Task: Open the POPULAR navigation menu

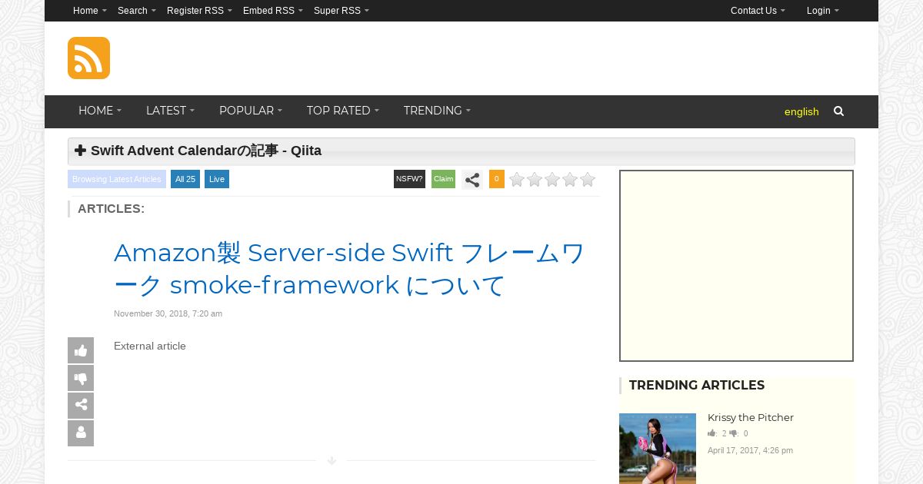Action: pos(251,111)
